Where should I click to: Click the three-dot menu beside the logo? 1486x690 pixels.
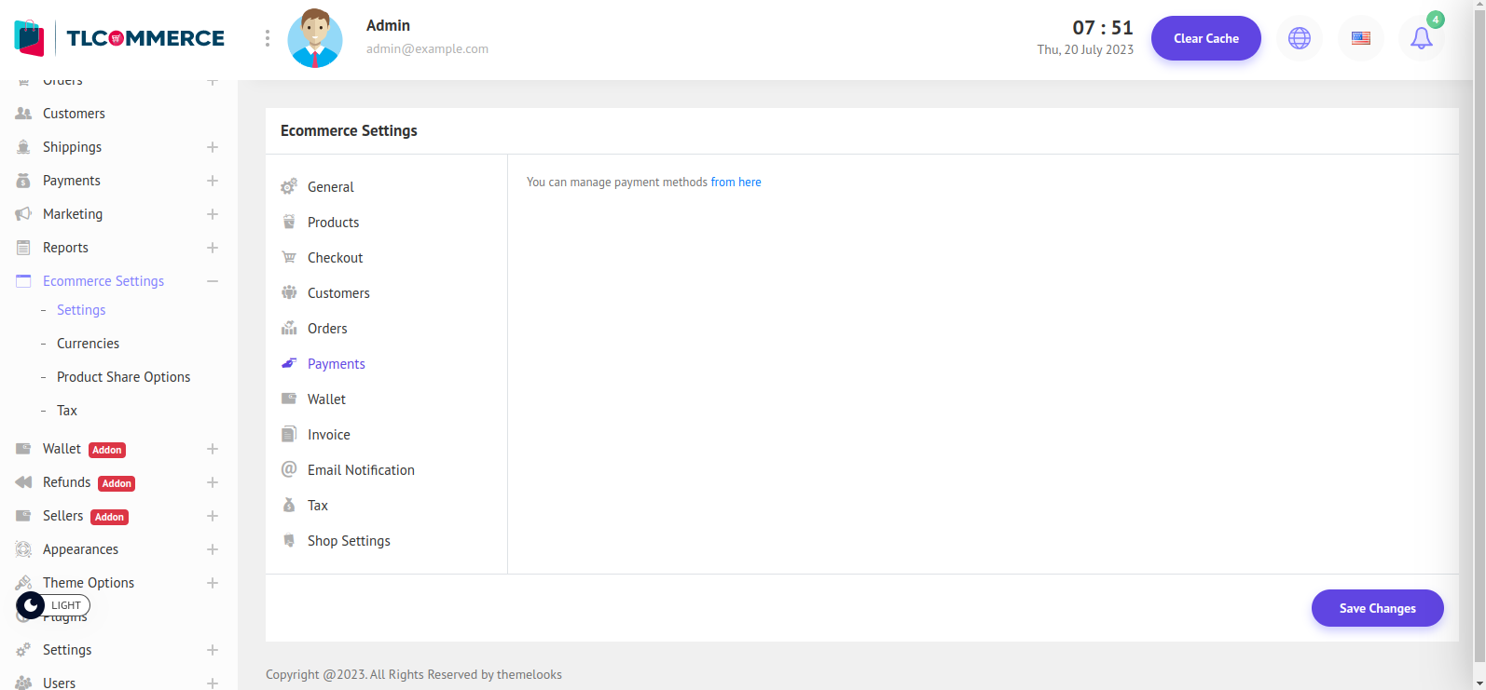268,38
